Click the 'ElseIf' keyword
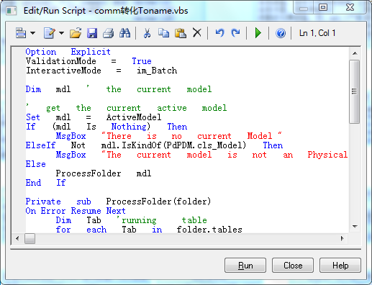372x285 pixels. pyautogui.click(x=40, y=145)
